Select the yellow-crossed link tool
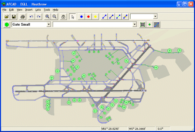195x132 pixels. 125,17
